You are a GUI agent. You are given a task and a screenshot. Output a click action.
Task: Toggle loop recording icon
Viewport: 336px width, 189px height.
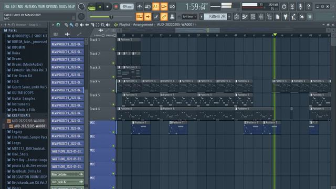pos(172,7)
